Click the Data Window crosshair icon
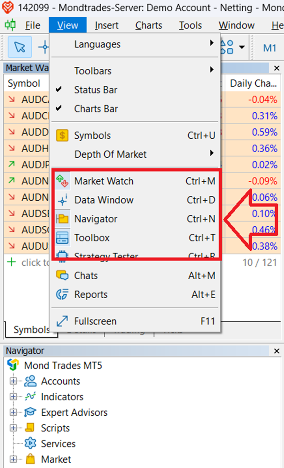Viewport: 284px width, 468px height. tap(62, 200)
